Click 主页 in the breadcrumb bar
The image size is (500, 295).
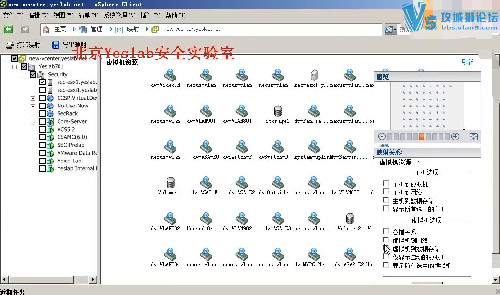click(x=60, y=29)
